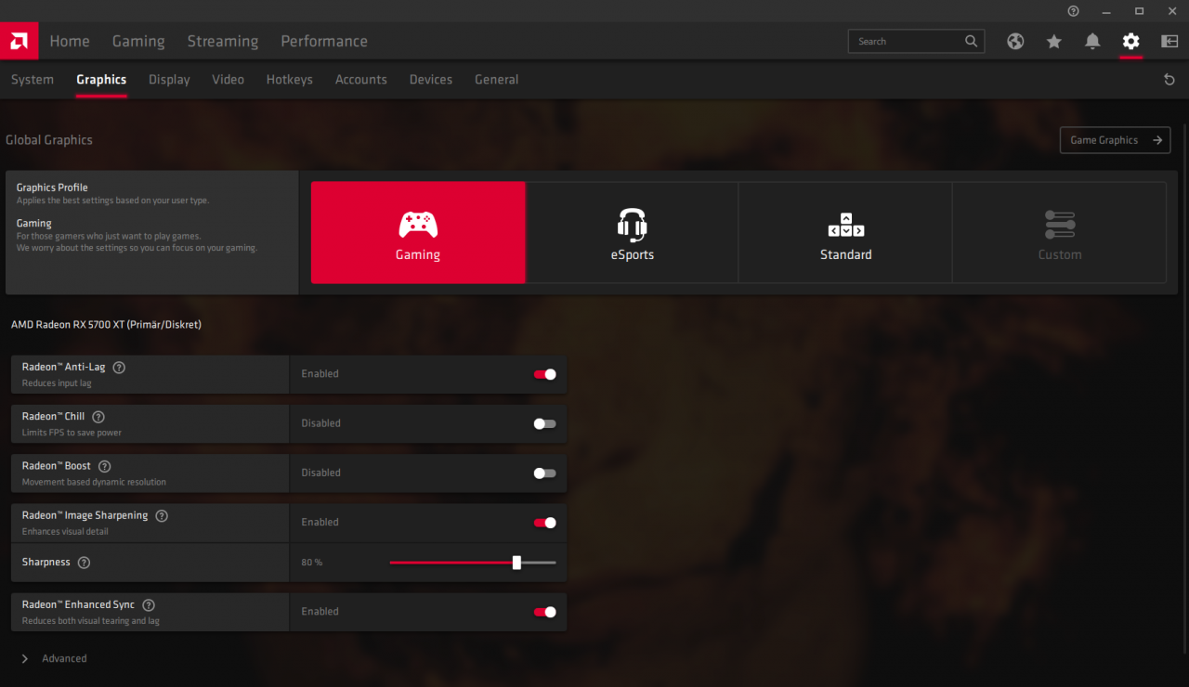
Task: Disable Radeon Image Sharpening toggle
Action: (x=544, y=523)
